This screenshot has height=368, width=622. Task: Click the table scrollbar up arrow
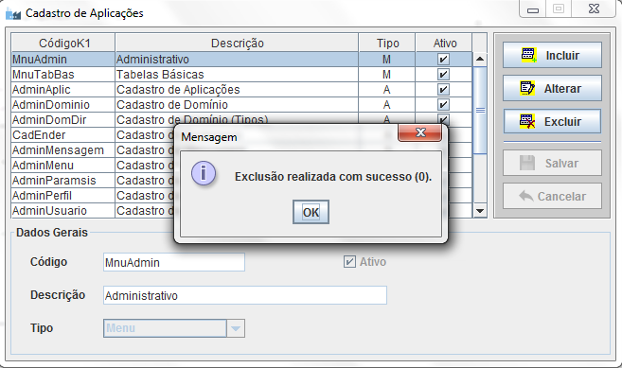tap(480, 59)
